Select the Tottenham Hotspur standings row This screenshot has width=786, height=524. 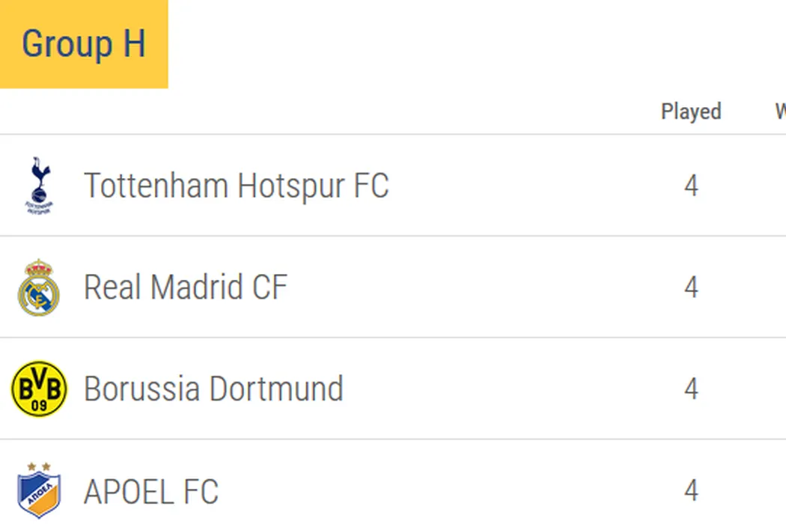524,186
